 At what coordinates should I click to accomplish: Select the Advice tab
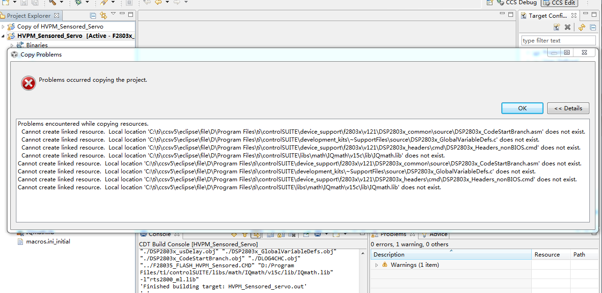[435, 234]
